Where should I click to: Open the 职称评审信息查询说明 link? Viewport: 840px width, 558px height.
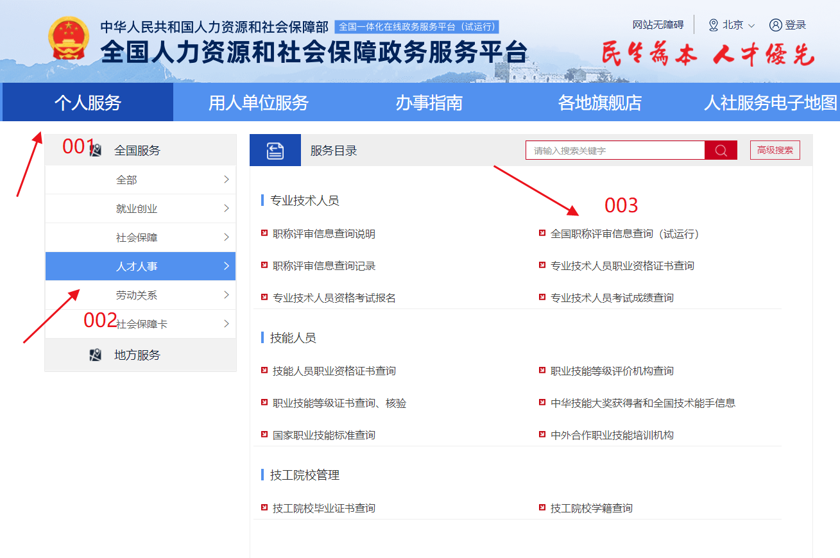coord(323,233)
